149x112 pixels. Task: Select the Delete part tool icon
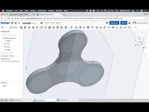click(x=88, y=27)
